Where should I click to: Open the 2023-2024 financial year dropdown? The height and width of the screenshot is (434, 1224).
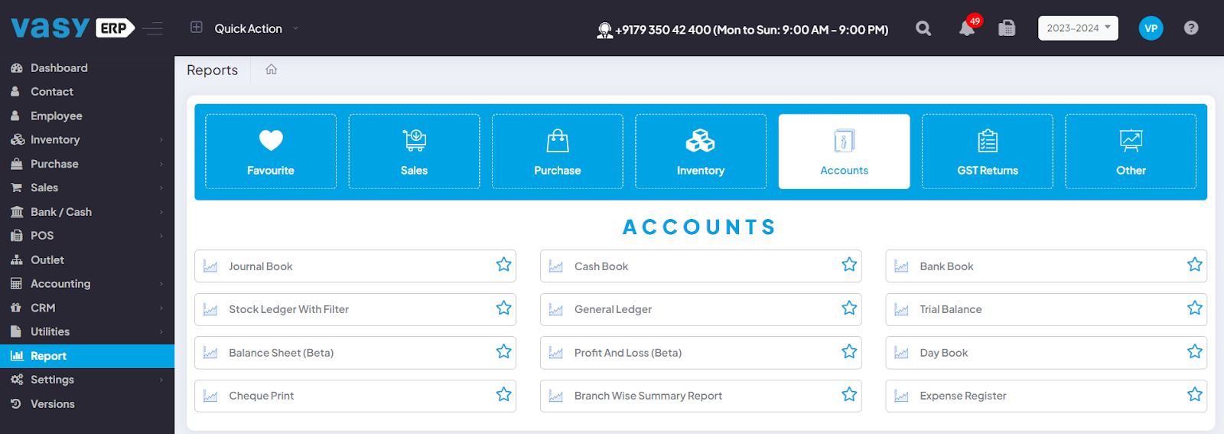click(1078, 28)
